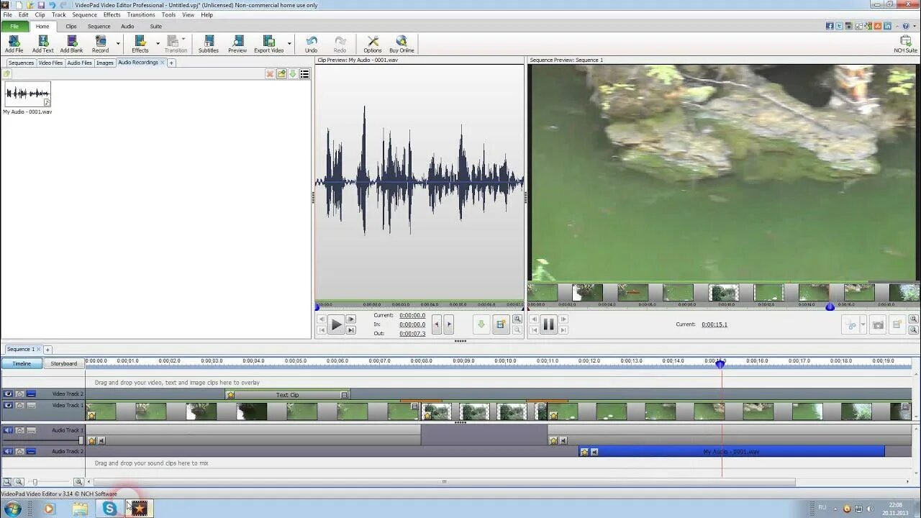
Task: Switch to the Images bin tab
Action: tap(105, 63)
